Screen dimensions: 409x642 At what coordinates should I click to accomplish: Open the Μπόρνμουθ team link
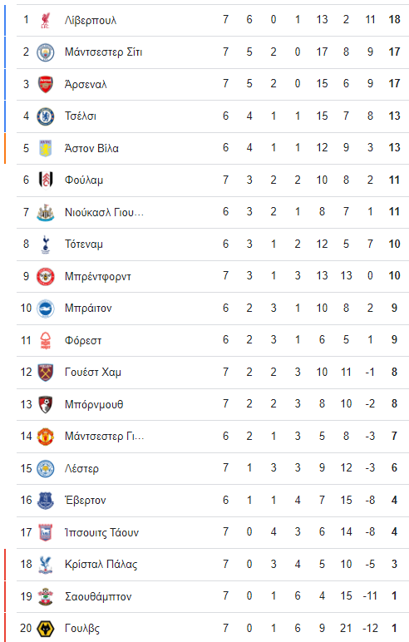tap(94, 404)
